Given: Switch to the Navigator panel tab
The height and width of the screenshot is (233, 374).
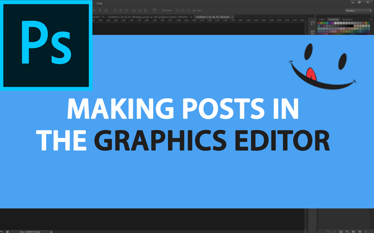Looking at the screenshot, I should (347, 19).
